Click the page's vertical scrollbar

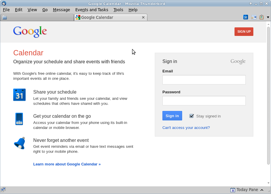tap(268, 96)
